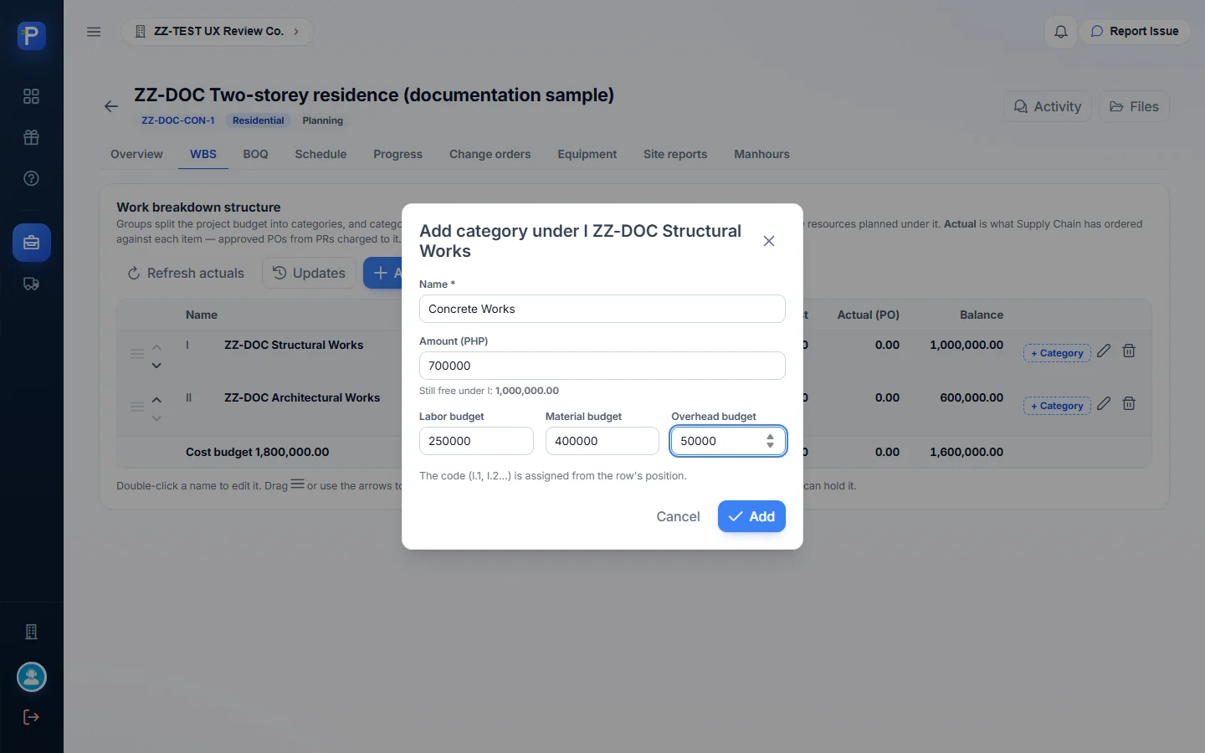Open the company building icon in sidebar
The width and height of the screenshot is (1205, 753).
[x=31, y=632]
